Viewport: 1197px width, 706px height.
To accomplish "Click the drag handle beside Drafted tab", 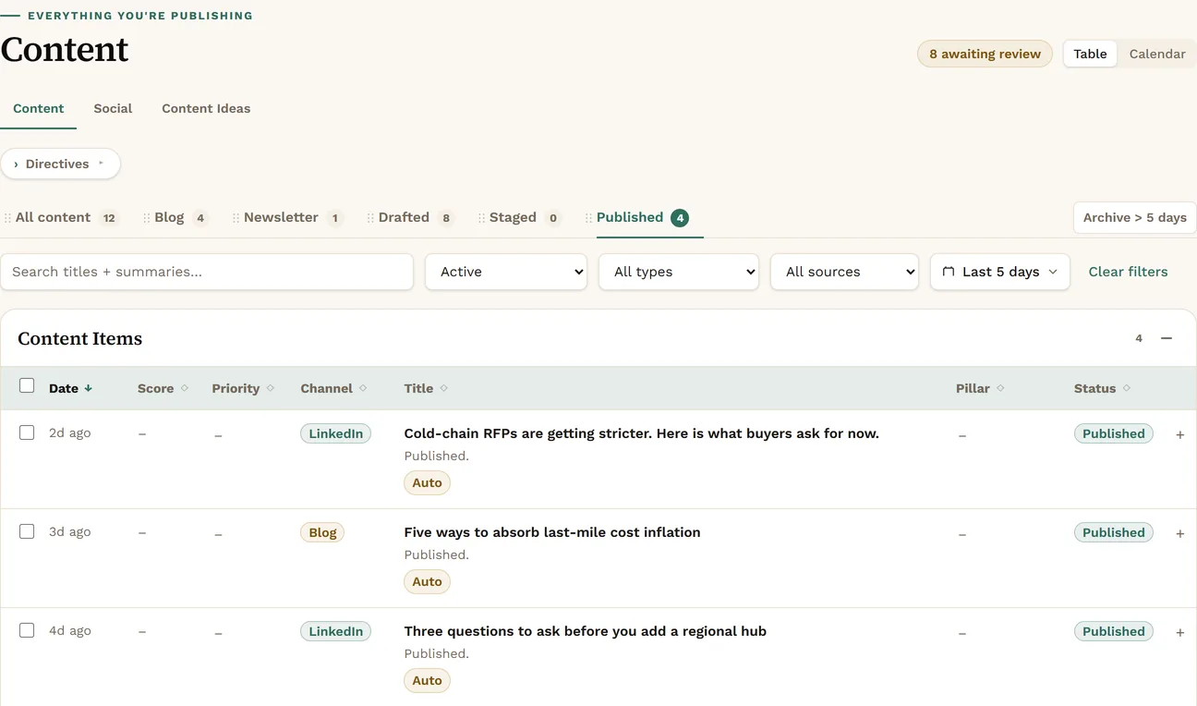I will point(371,218).
